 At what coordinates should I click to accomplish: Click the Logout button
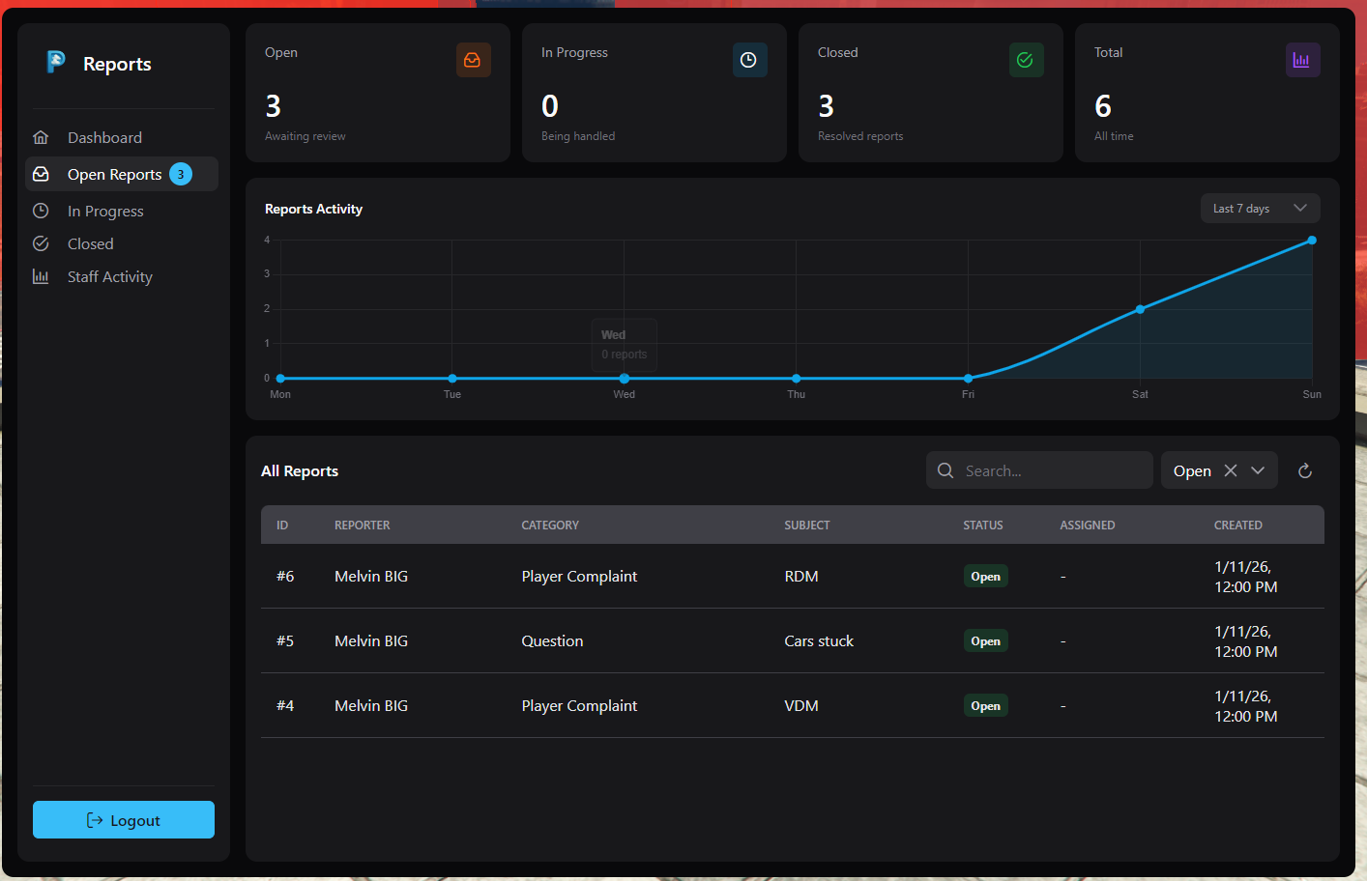[124, 820]
